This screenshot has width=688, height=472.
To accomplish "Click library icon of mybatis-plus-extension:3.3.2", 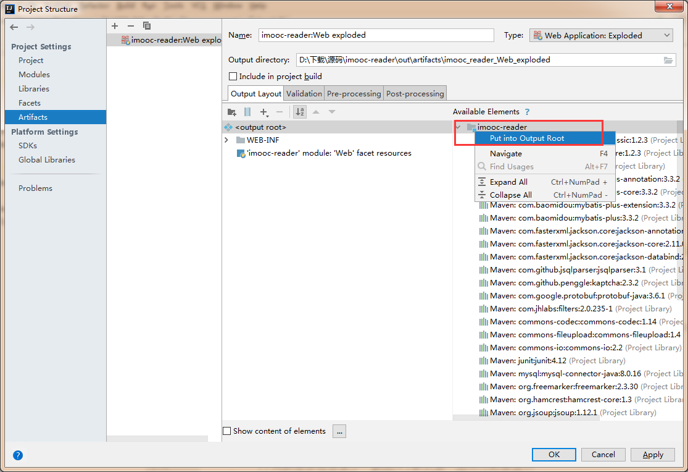I will coord(484,205).
